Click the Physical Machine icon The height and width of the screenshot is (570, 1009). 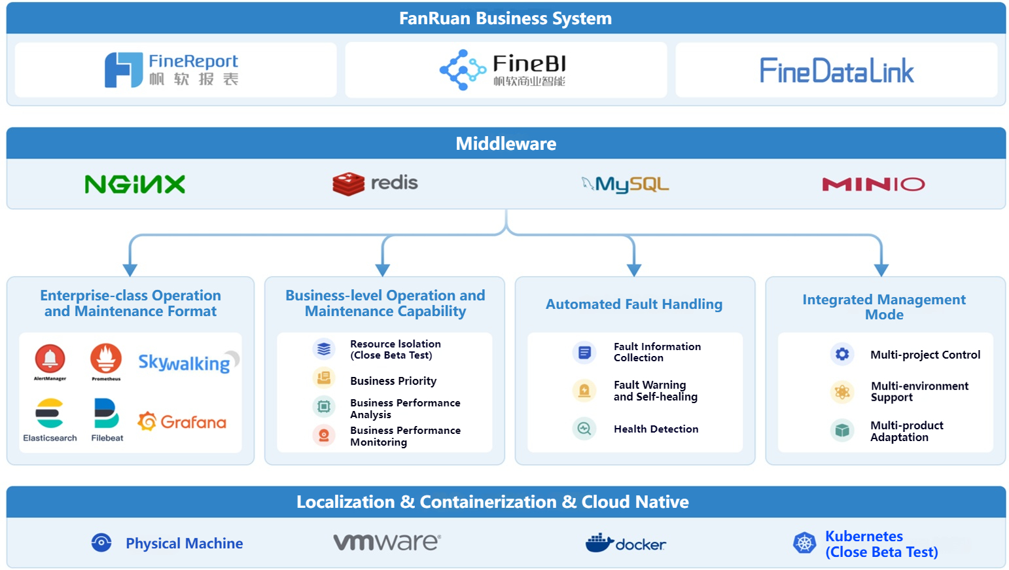pos(101,543)
